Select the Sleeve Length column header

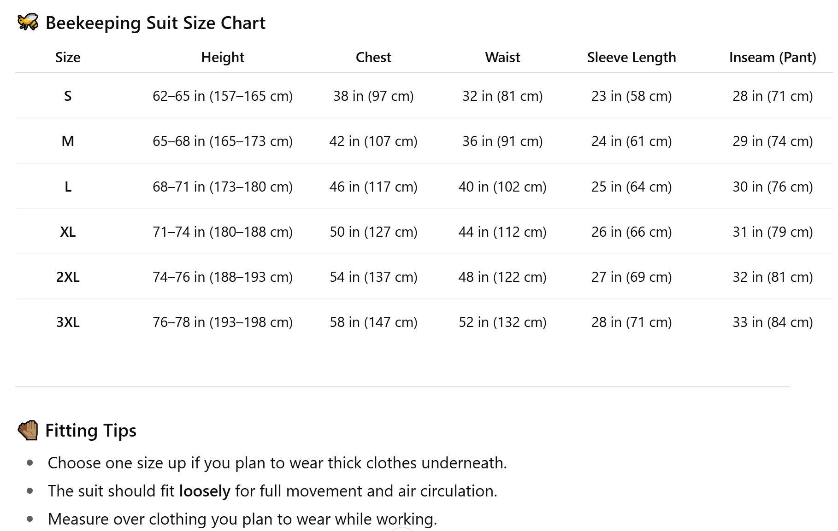tap(631, 58)
